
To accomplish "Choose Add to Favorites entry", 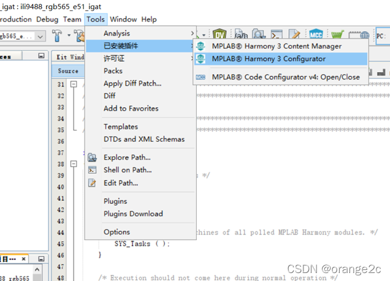I will point(140,108).
